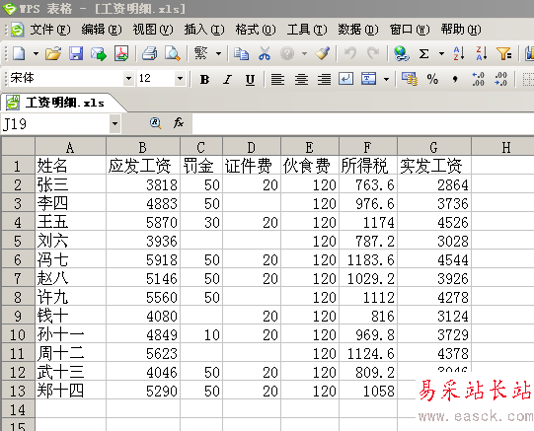Click the Name Box showing J19
This screenshot has height=431, width=534.
55,124
